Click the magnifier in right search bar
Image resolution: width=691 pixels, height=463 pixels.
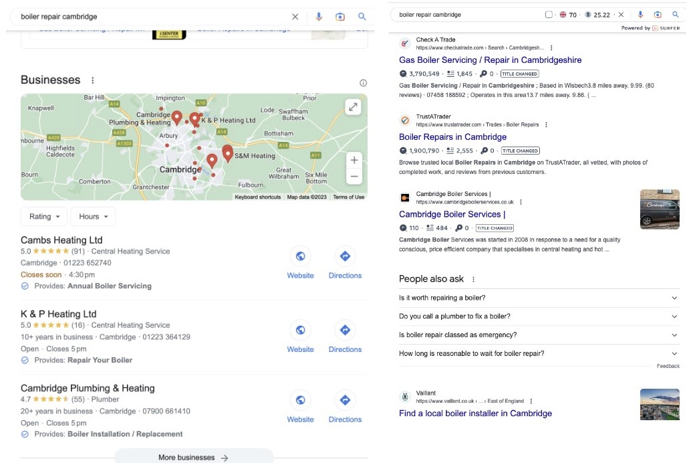point(675,15)
